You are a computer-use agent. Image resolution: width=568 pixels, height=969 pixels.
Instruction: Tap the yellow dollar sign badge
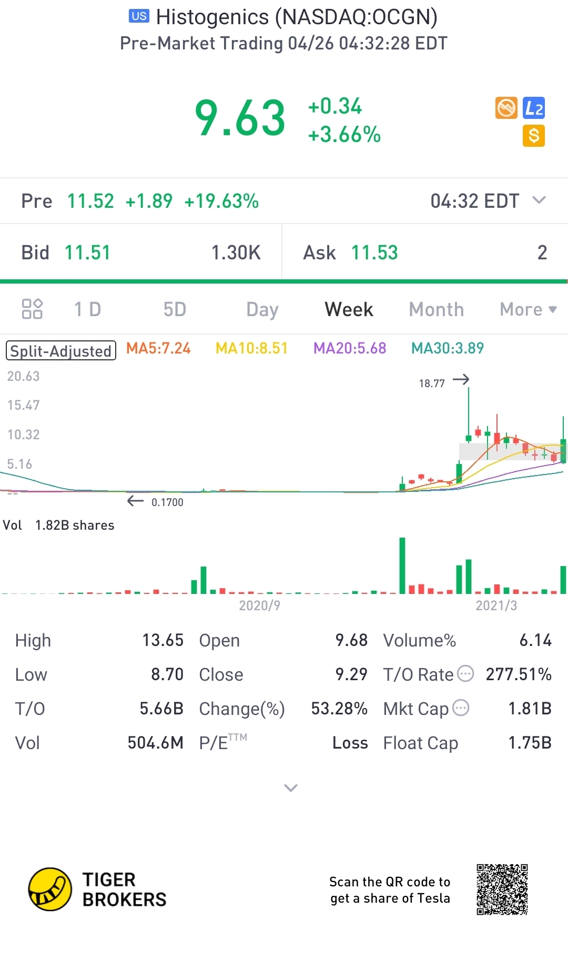pos(534,136)
